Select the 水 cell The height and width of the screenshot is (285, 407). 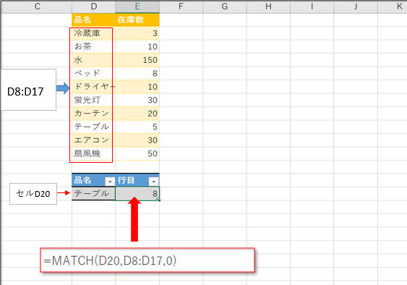click(94, 60)
